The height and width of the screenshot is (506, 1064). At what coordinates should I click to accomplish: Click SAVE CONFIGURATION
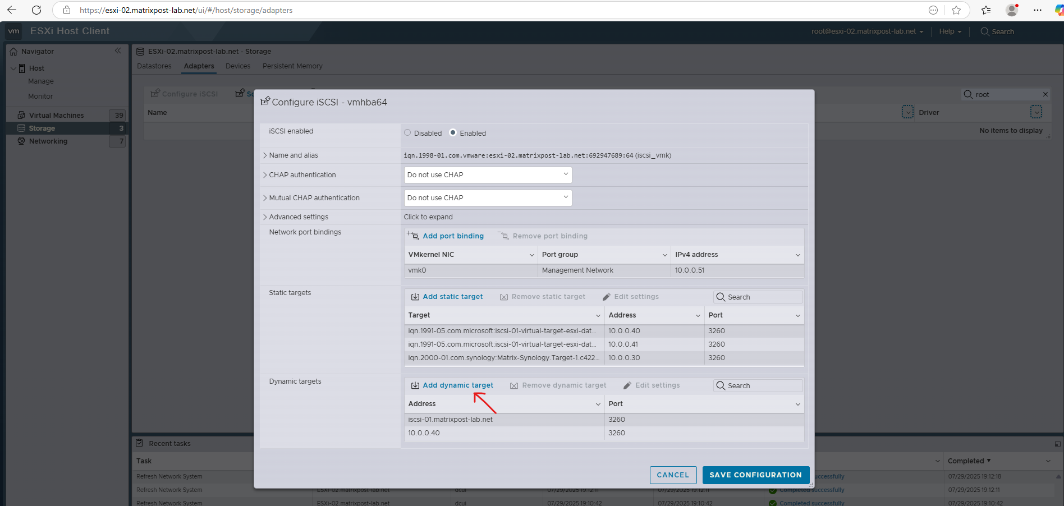coord(755,475)
